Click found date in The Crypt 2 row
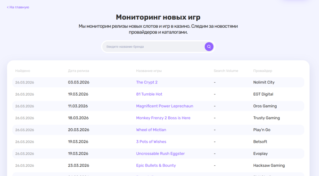The image size is (319, 176). point(25,83)
